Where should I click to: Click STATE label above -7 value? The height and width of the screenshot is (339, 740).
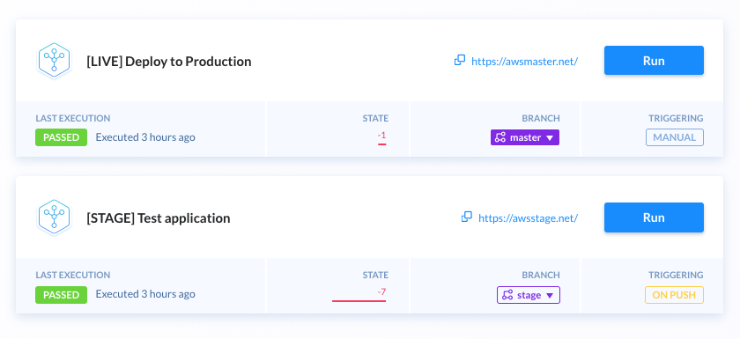(x=375, y=275)
